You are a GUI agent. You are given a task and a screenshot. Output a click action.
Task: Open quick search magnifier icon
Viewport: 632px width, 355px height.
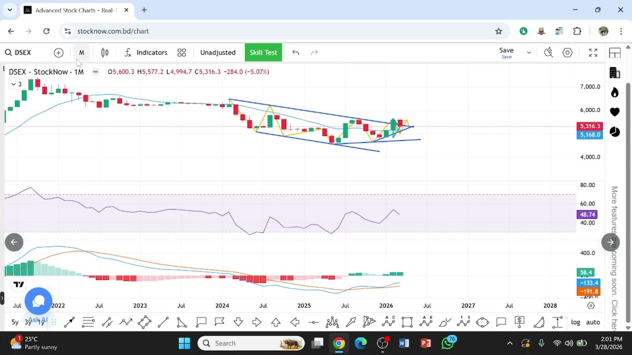[549, 53]
